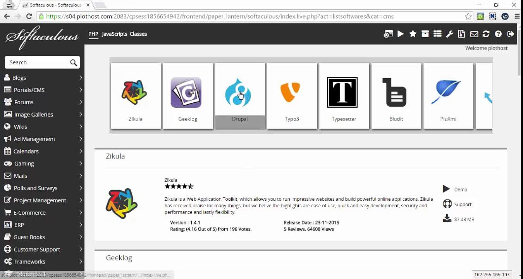Screen dimensions: 523x279
Task: Click the Geeklog section heading
Action: 119,258
